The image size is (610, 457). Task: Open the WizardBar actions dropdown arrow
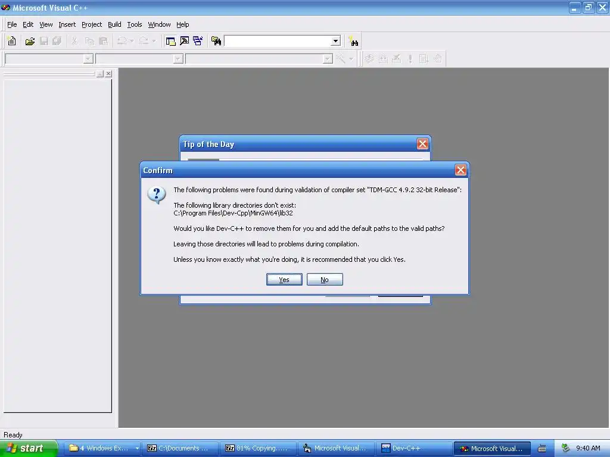(x=351, y=59)
